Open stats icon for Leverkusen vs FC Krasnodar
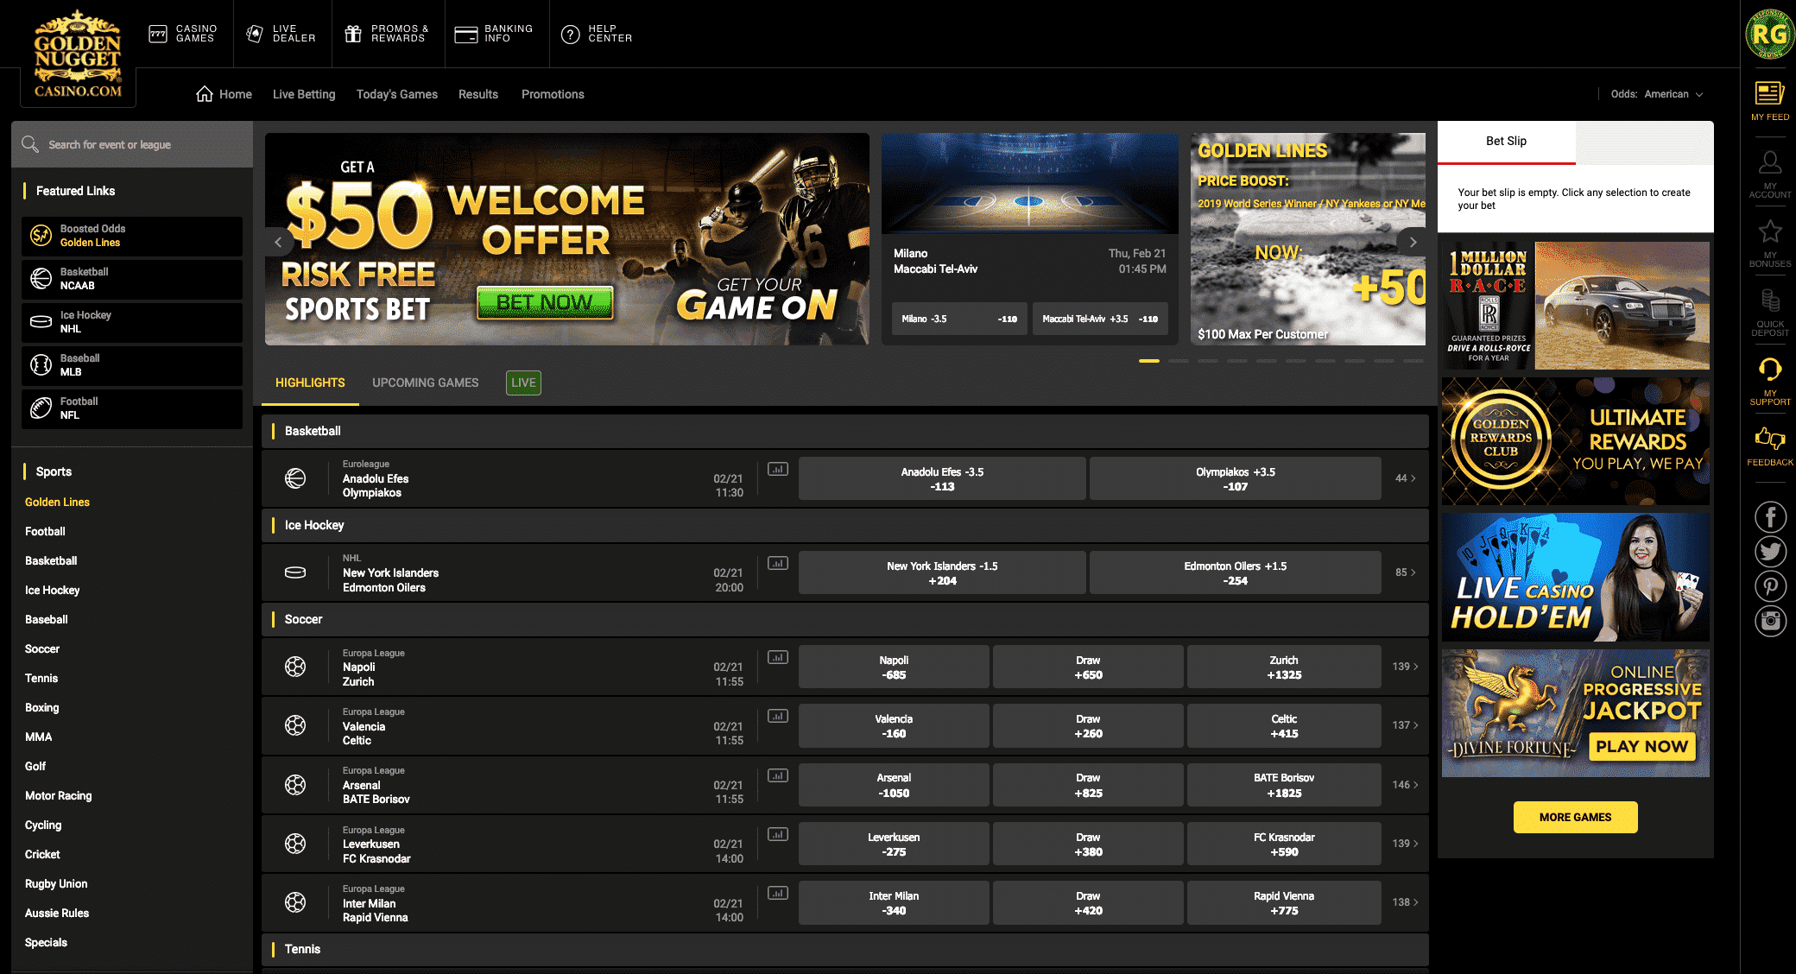The image size is (1796, 974). click(778, 834)
